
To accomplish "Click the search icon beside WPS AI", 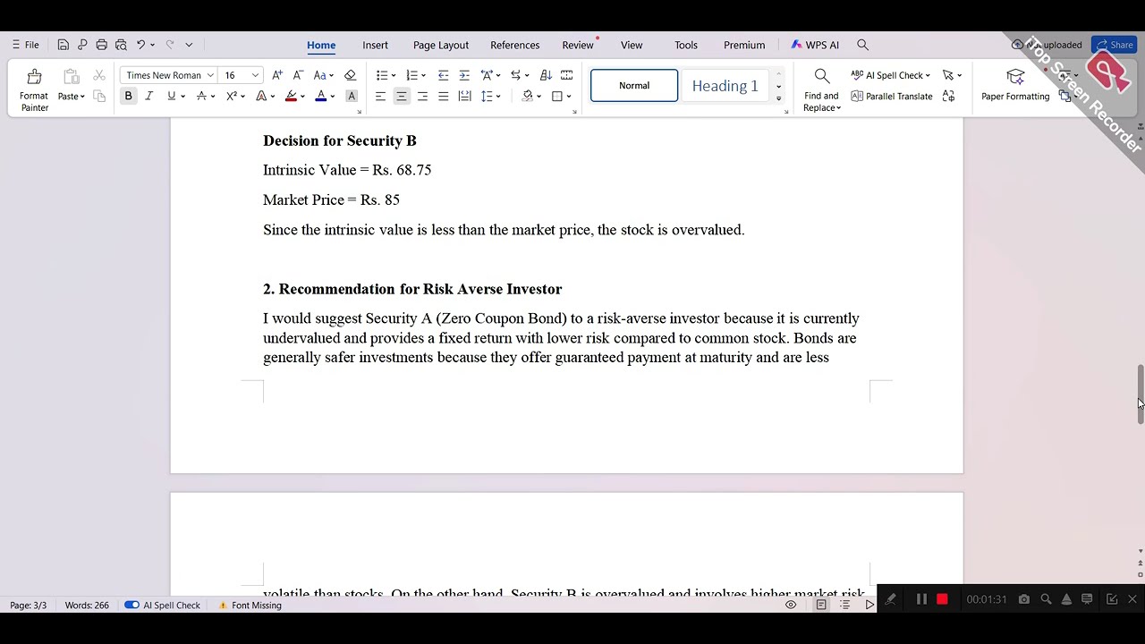I will [862, 45].
